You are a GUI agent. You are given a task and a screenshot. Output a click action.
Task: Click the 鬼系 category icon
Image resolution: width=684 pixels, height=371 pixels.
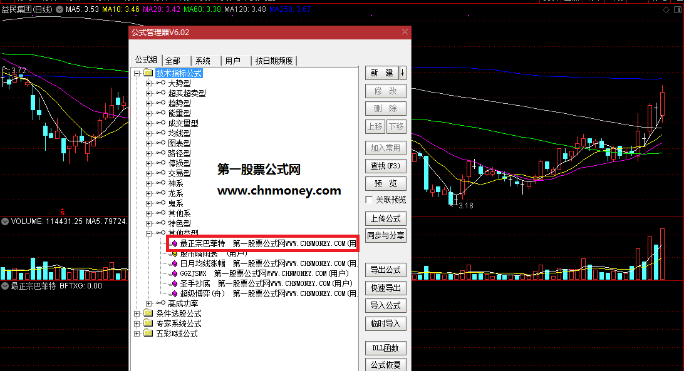(160, 203)
